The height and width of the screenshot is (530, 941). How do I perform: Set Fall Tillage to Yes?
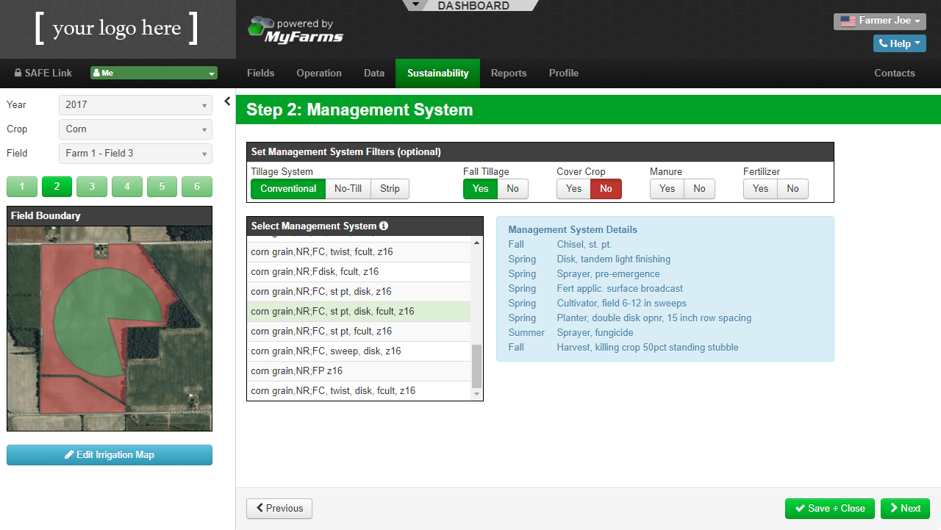(480, 189)
